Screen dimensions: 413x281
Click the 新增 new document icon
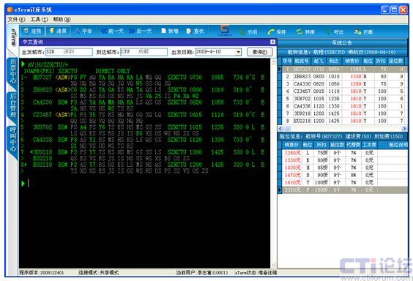(x=170, y=31)
